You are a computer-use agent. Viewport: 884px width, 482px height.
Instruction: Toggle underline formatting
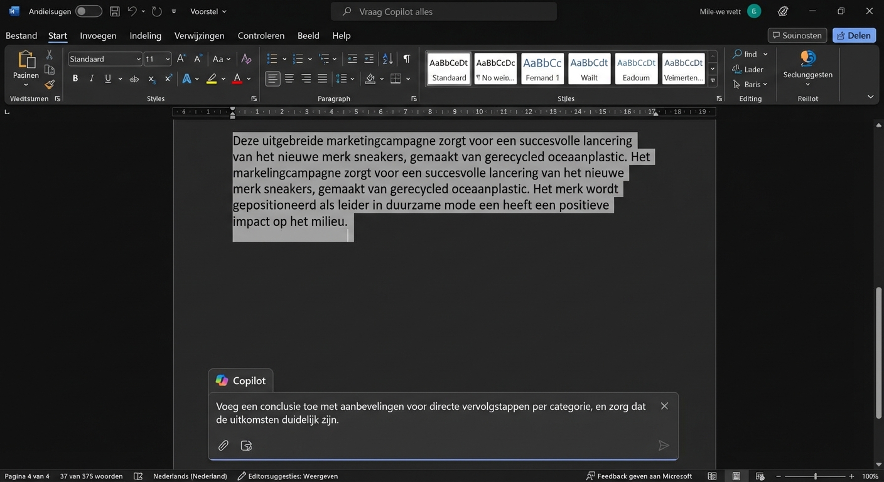point(107,78)
